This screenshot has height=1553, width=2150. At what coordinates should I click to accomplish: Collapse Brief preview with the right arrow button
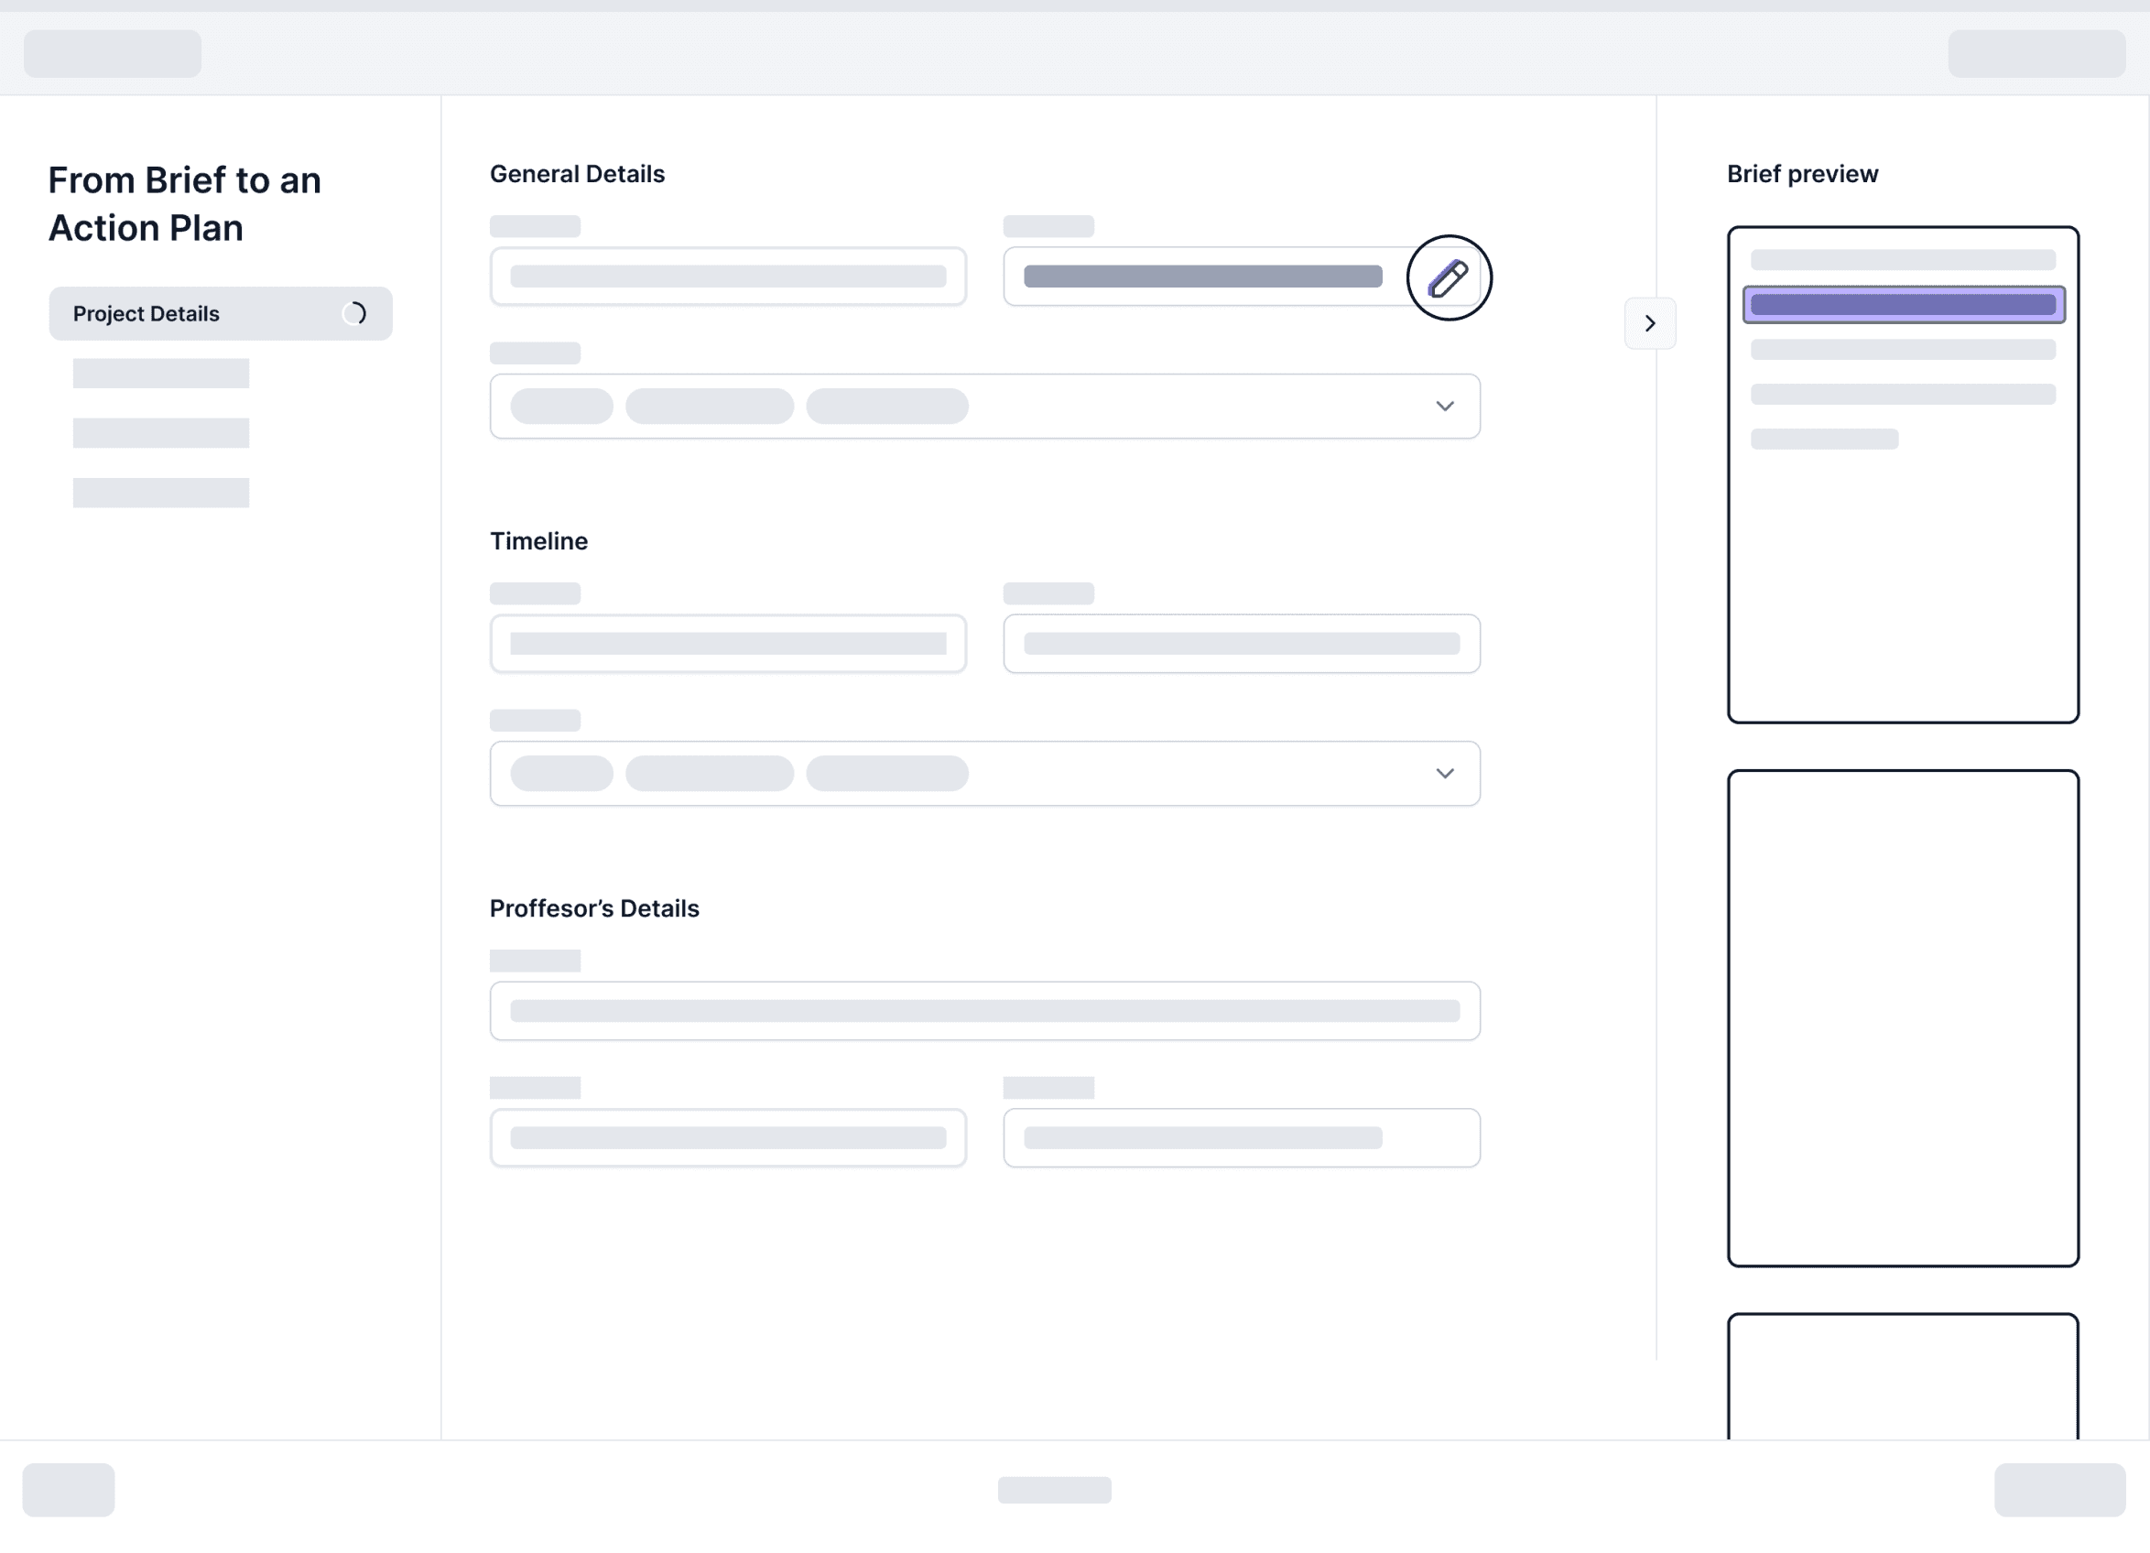pos(1649,323)
